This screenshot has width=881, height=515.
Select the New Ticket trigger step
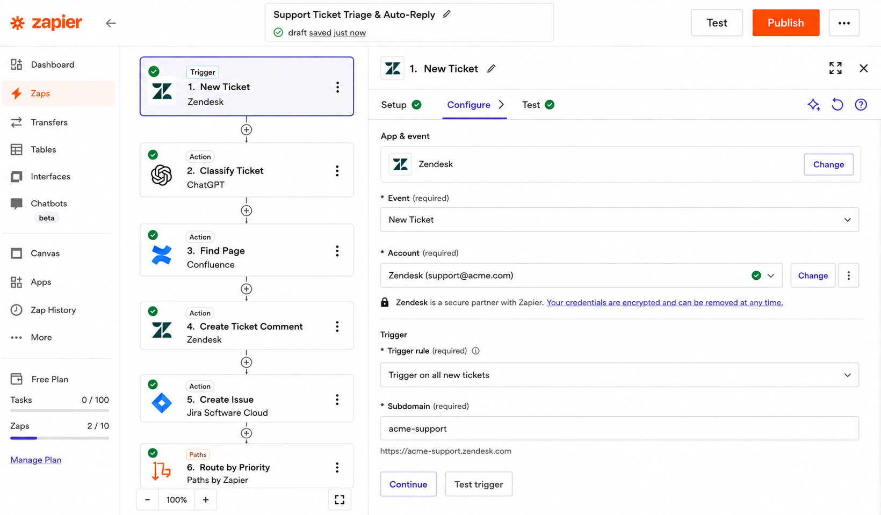(x=247, y=86)
